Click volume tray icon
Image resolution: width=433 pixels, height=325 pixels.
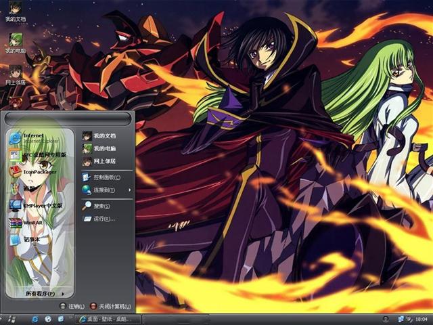[409, 320]
